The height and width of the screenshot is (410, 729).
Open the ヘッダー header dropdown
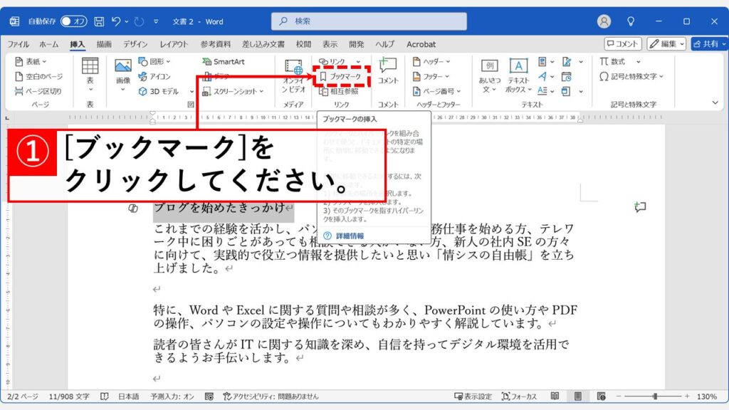click(431, 61)
